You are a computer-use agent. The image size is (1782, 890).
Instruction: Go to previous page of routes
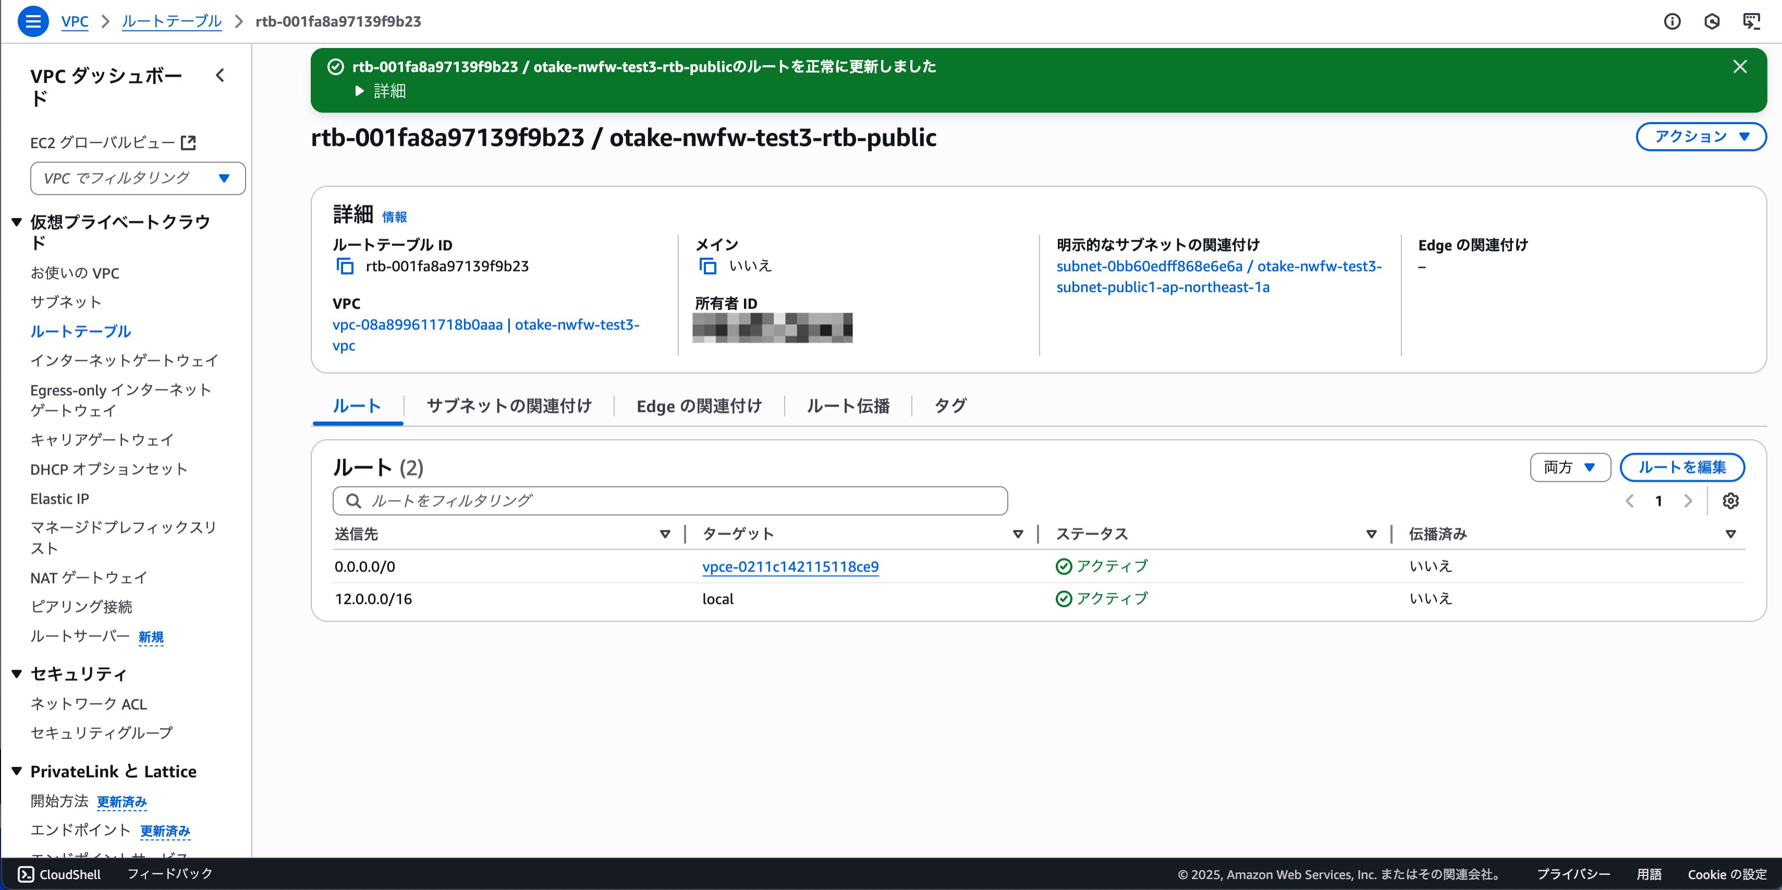(x=1630, y=501)
